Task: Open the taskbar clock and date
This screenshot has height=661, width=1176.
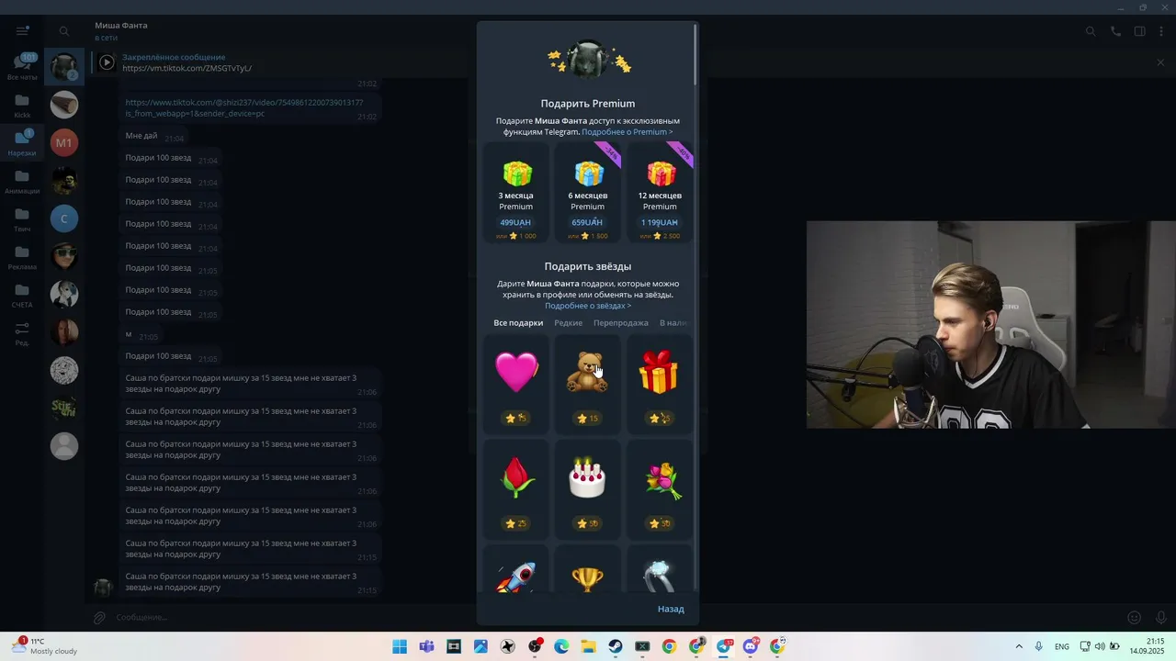Action: click(x=1148, y=646)
